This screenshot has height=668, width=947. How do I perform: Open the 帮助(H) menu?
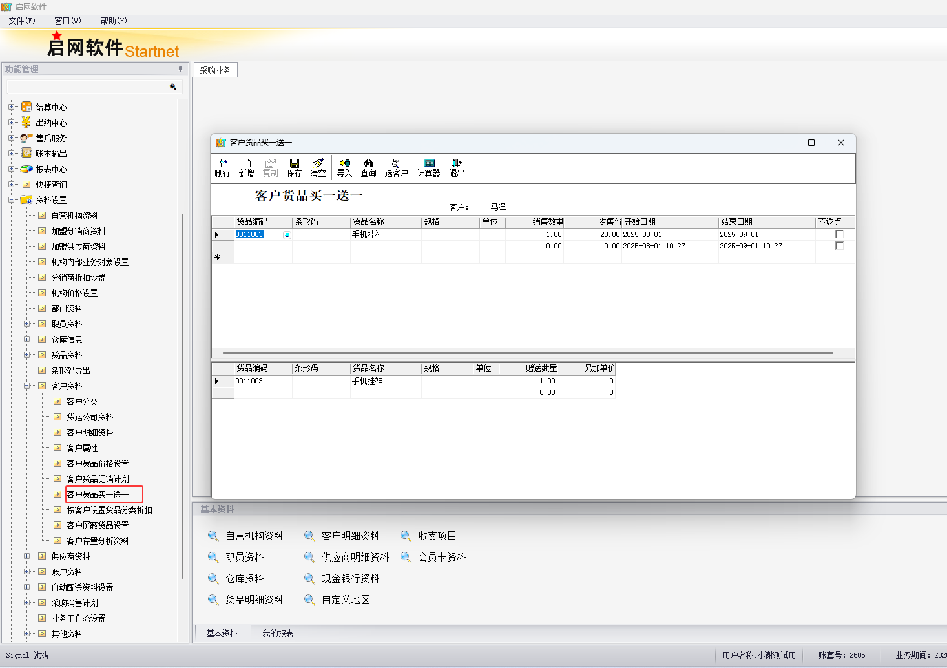coord(114,21)
